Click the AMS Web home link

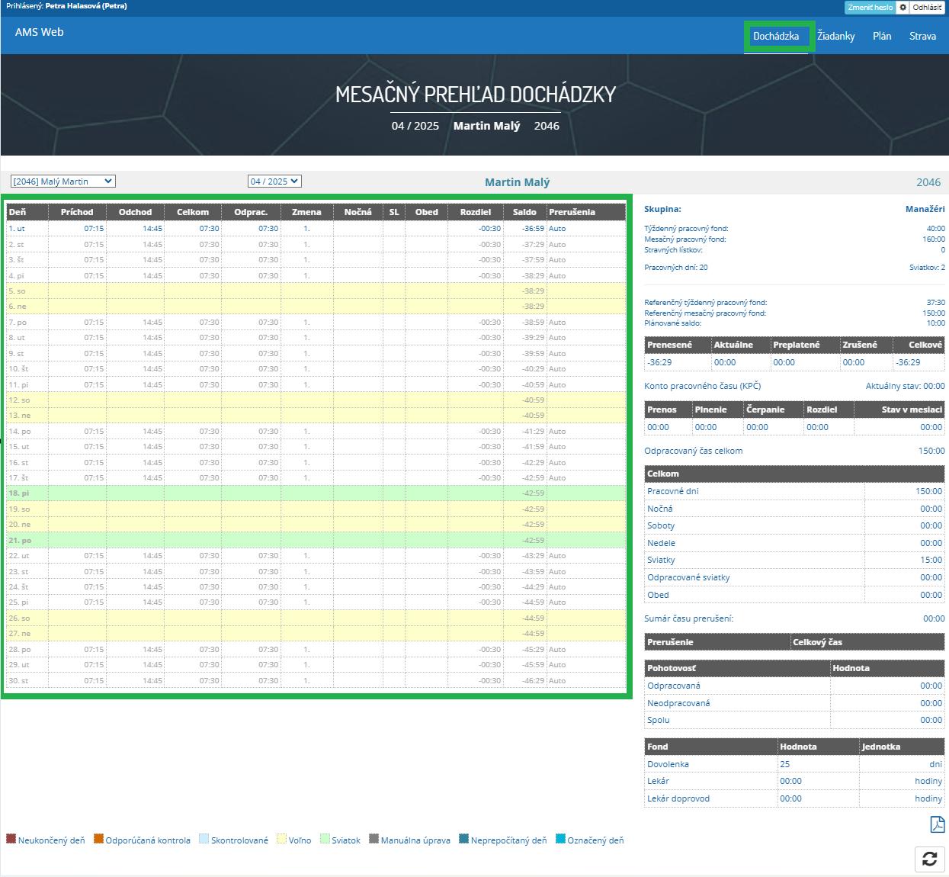click(40, 32)
